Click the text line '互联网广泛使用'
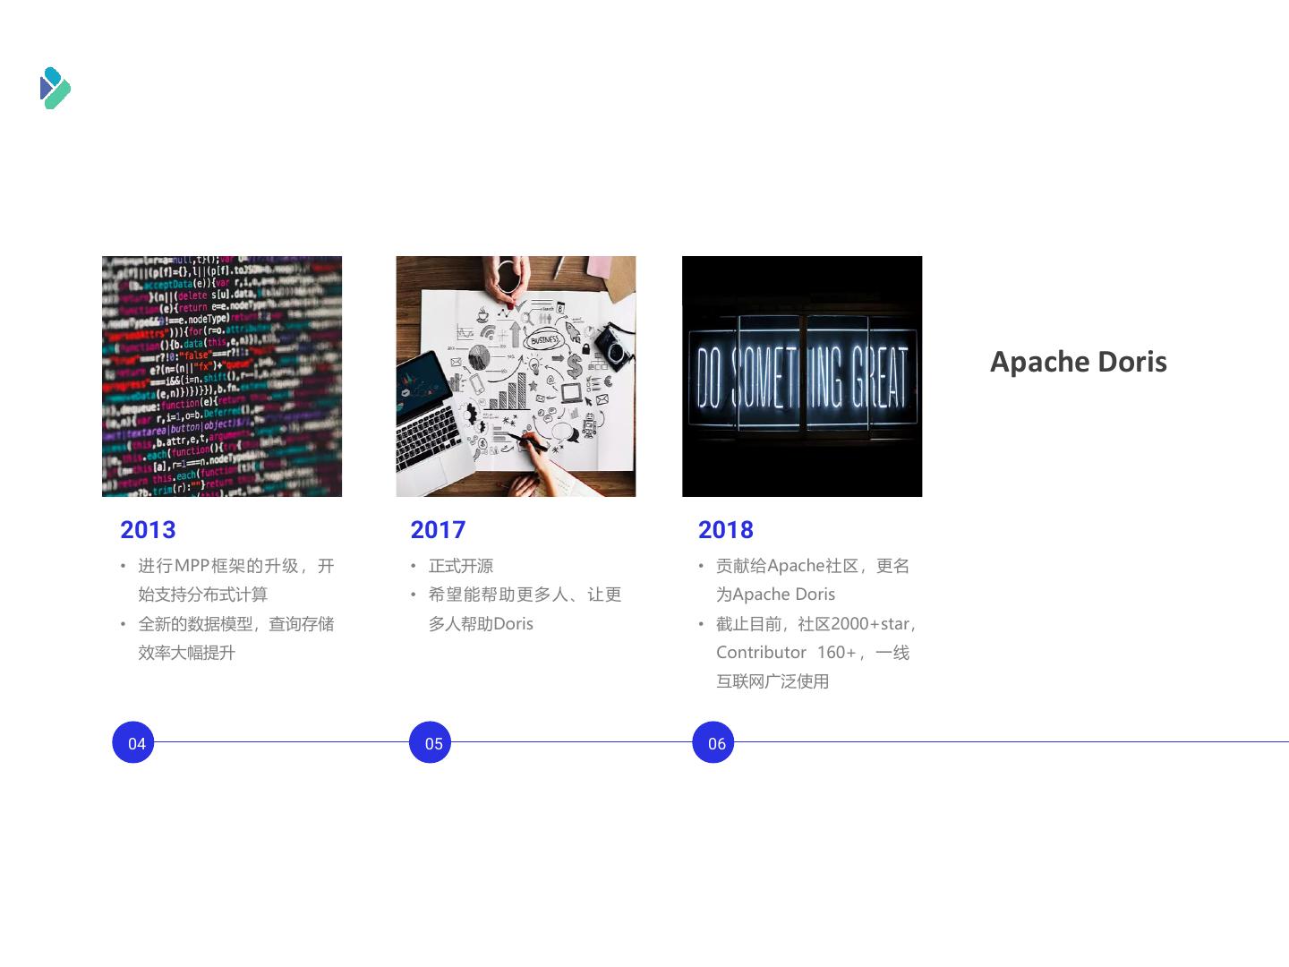 pos(773,681)
